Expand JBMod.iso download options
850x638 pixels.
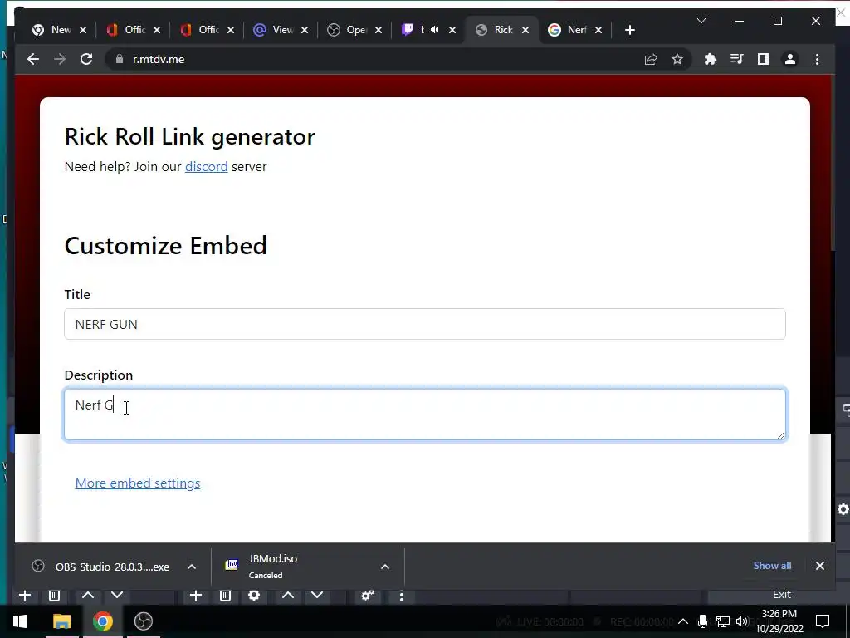[385, 567]
